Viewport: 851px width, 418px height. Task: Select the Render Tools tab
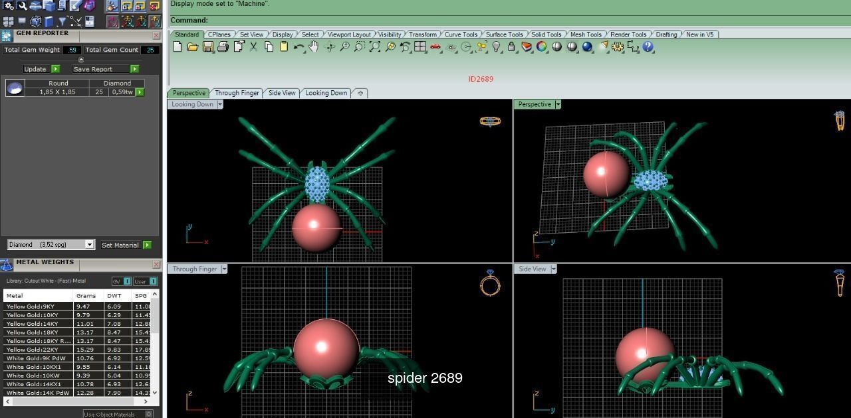coord(628,35)
